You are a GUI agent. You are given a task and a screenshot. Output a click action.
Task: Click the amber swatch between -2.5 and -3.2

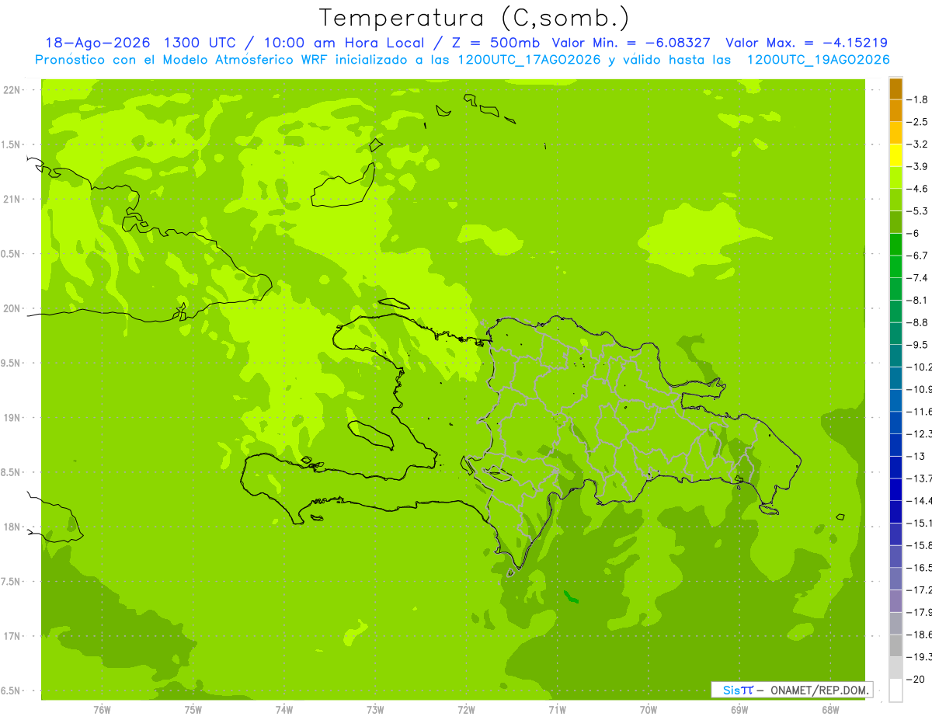point(895,133)
